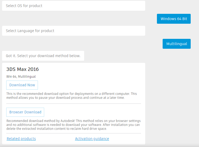Click the 'Select OS for product' message

[x=74, y=6]
